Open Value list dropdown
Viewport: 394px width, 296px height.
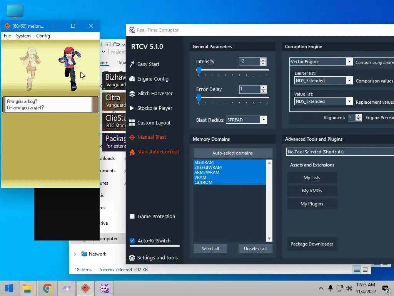[349, 101]
